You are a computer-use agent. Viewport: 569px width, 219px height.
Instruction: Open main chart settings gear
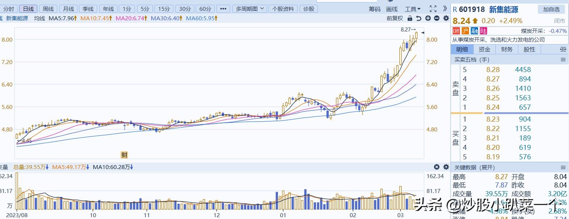[x=446, y=18]
